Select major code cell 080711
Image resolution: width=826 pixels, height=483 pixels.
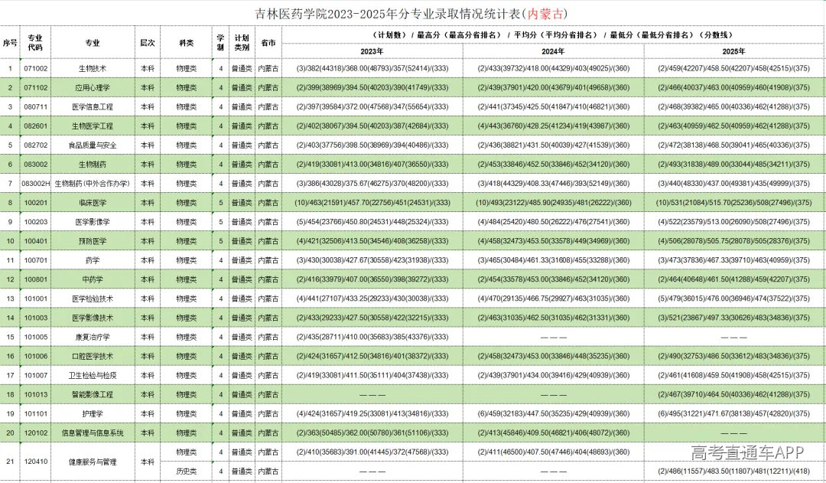pos(35,106)
